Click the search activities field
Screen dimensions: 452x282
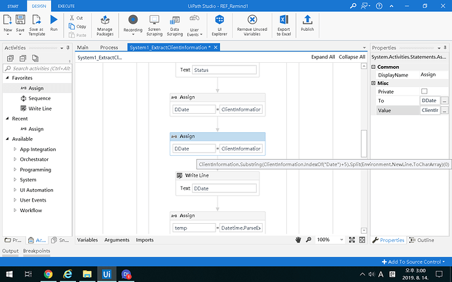[x=37, y=68]
